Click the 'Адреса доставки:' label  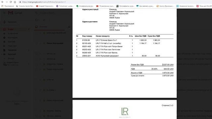pos(90,21)
